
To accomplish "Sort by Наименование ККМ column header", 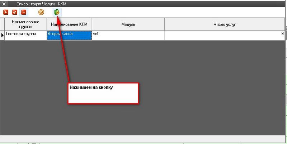I will (70, 24).
